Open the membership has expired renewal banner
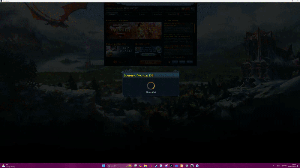Image resolution: width=300 pixels, height=168 pixels. pyautogui.click(x=148, y=51)
